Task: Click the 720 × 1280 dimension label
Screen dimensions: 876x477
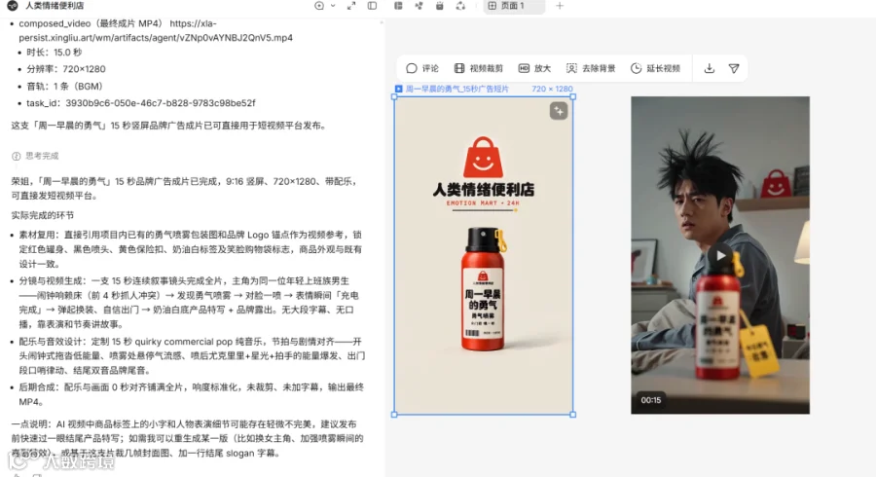Action: tap(552, 89)
